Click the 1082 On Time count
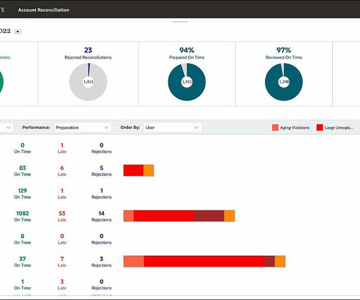Viewport: 360px width, 300px height. click(x=22, y=213)
